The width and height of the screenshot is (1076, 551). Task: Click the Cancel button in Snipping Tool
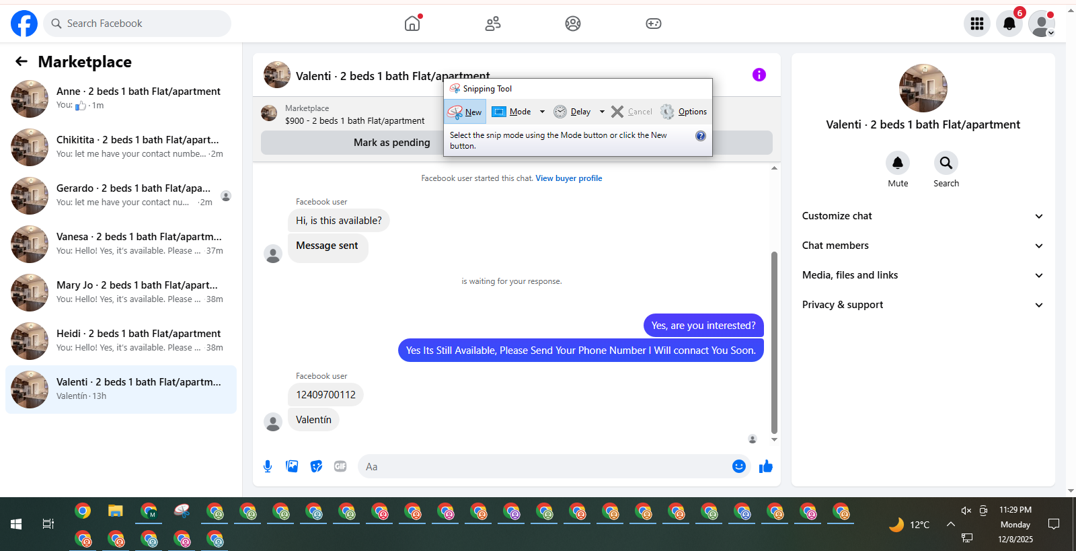(x=631, y=112)
